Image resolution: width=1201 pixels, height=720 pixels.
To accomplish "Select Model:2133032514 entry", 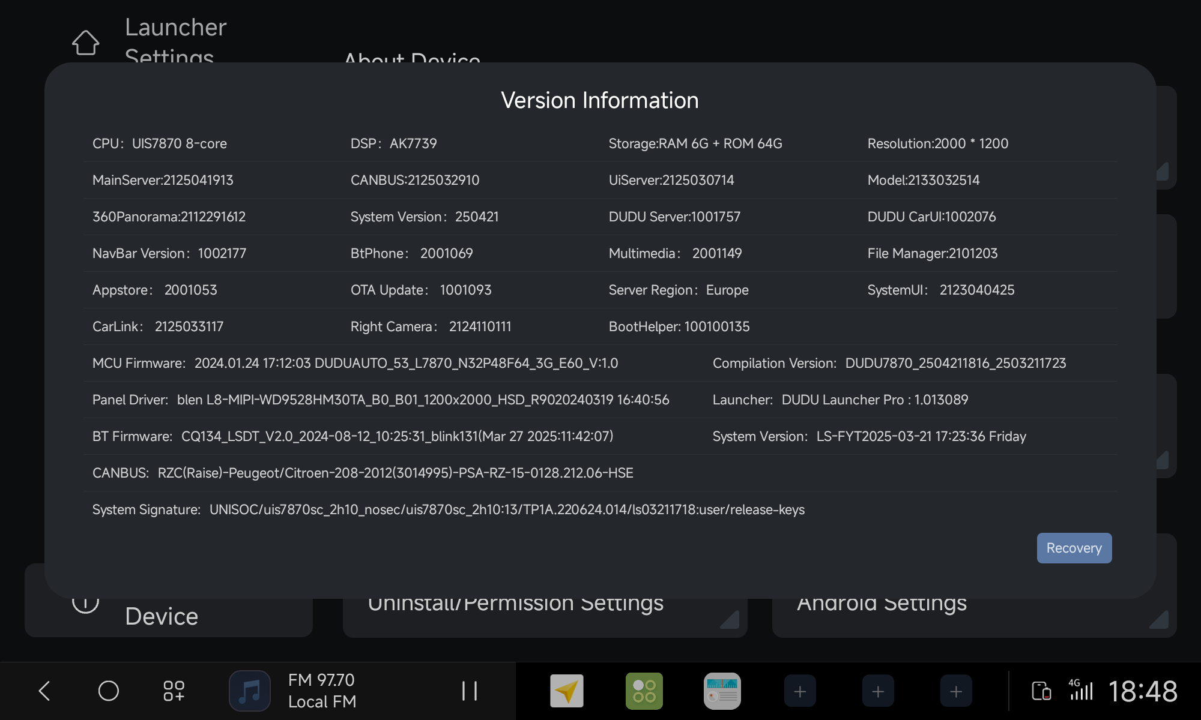I will click(924, 180).
